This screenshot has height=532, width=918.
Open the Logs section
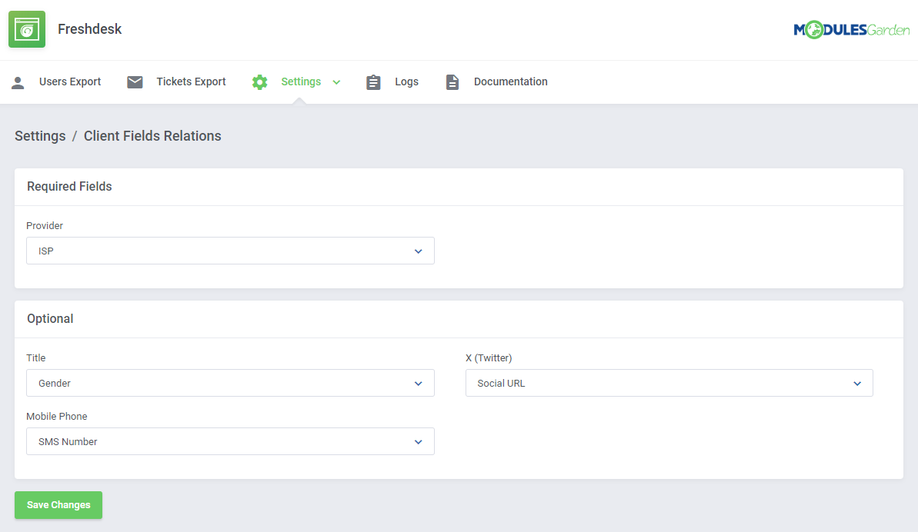point(406,81)
